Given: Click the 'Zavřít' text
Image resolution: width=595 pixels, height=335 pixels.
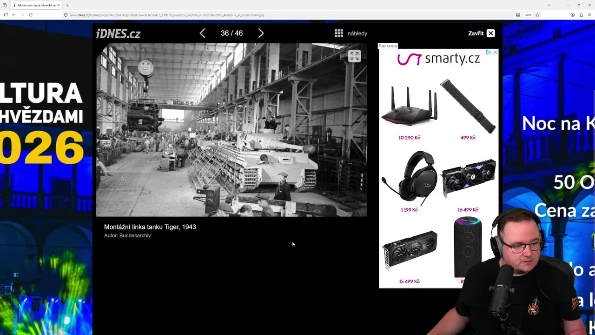Looking at the screenshot, I should pos(476,33).
